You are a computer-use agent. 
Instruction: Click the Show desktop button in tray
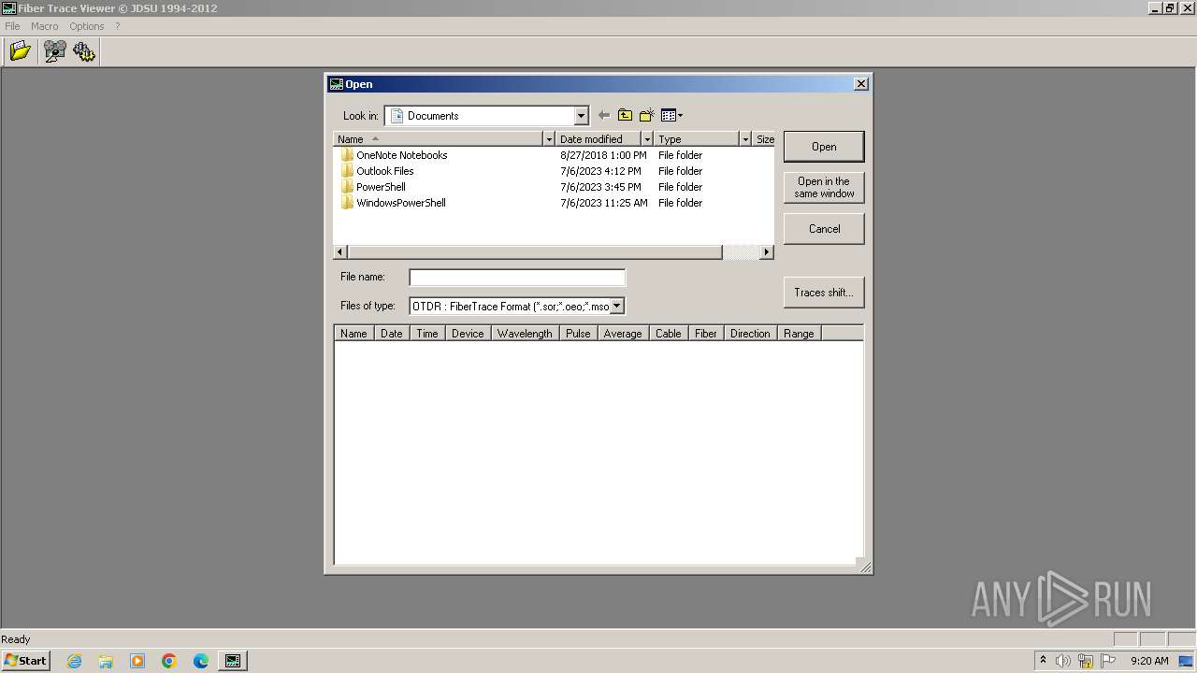coord(1187,661)
